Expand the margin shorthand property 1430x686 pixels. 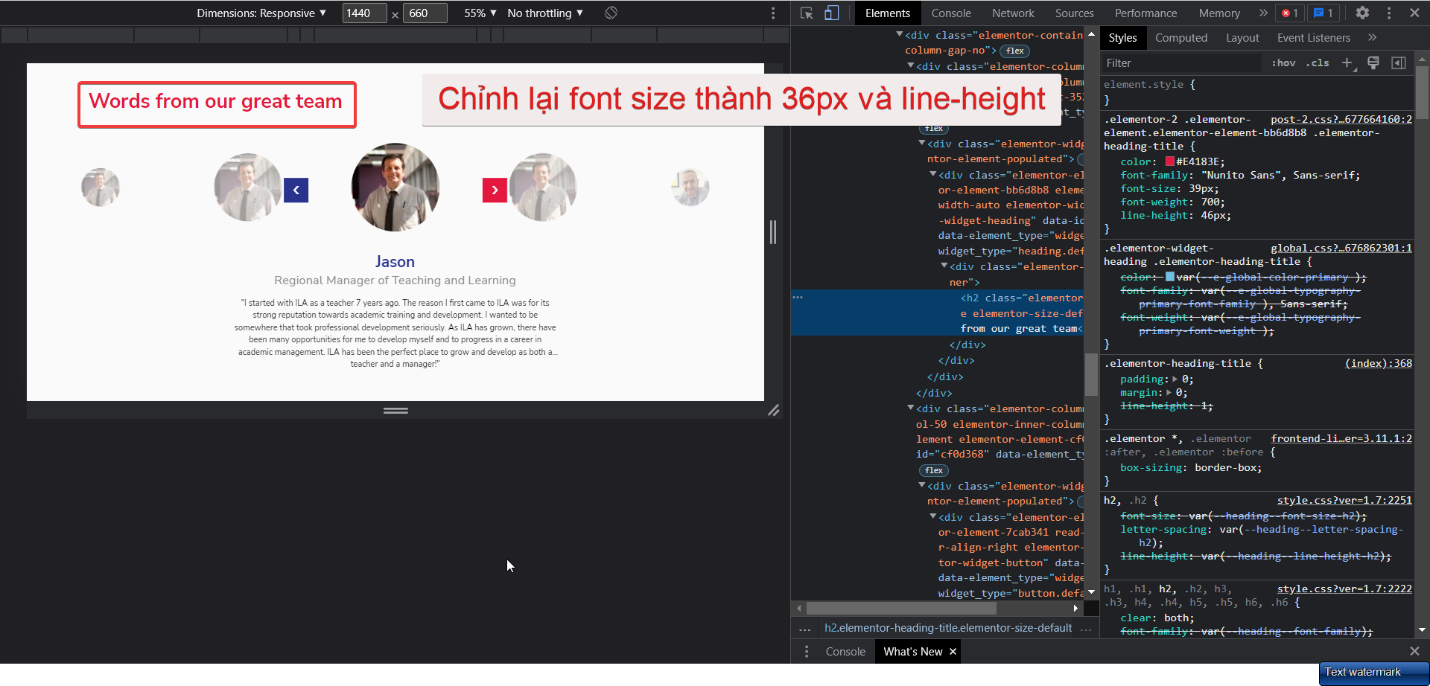click(x=1169, y=393)
